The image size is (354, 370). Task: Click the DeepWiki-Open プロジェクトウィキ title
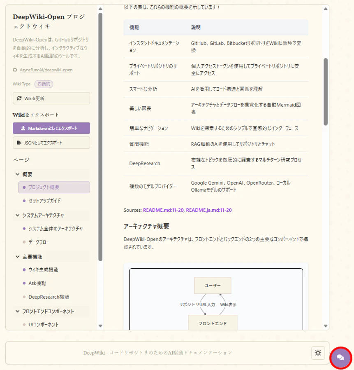tap(49, 21)
